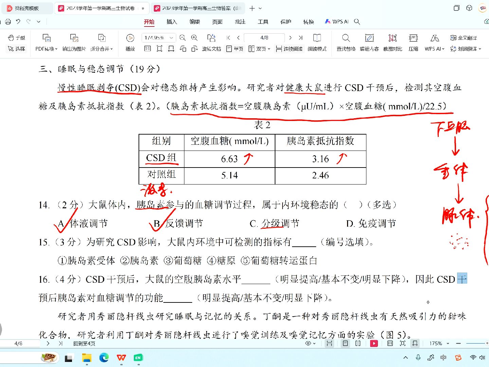Click the 编辑内容 edit content tool
This screenshot has height=367, width=489.
pos(369,43)
